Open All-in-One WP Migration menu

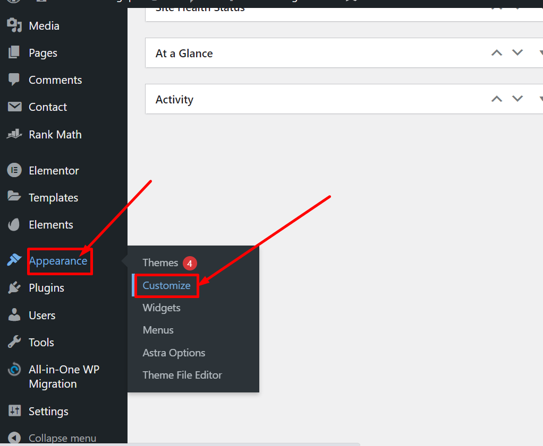click(64, 377)
